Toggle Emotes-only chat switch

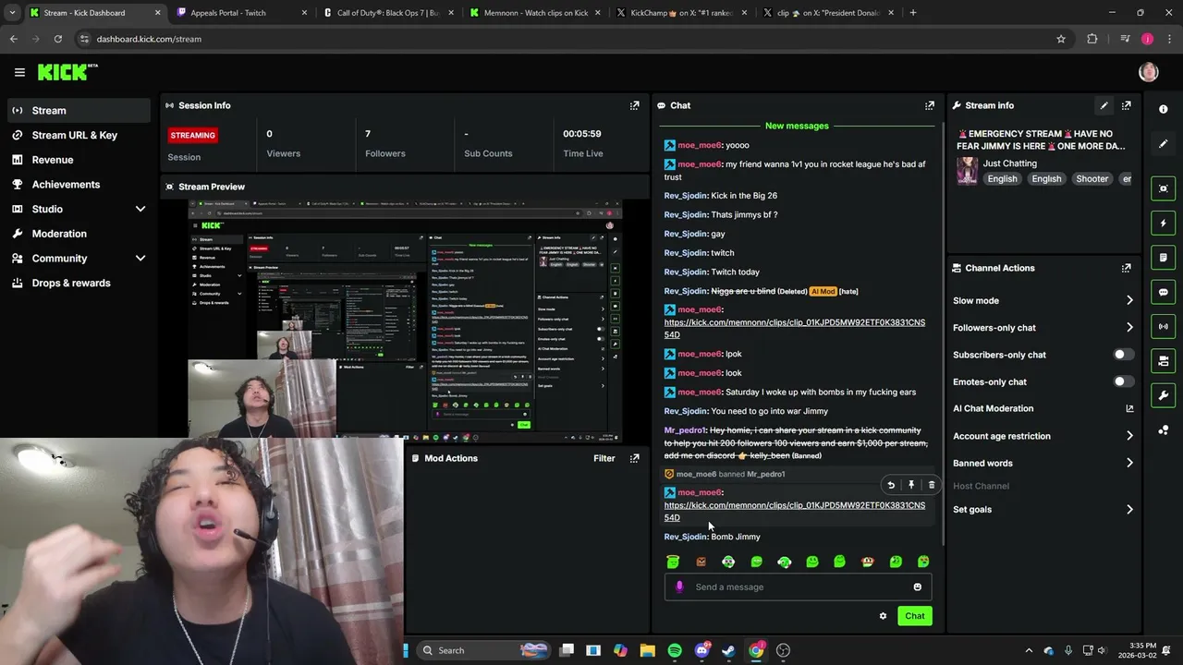pyautogui.click(x=1123, y=381)
